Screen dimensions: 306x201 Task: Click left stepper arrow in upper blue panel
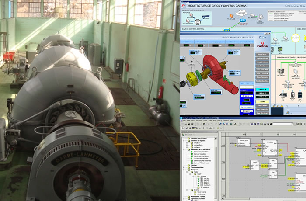(242, 96)
